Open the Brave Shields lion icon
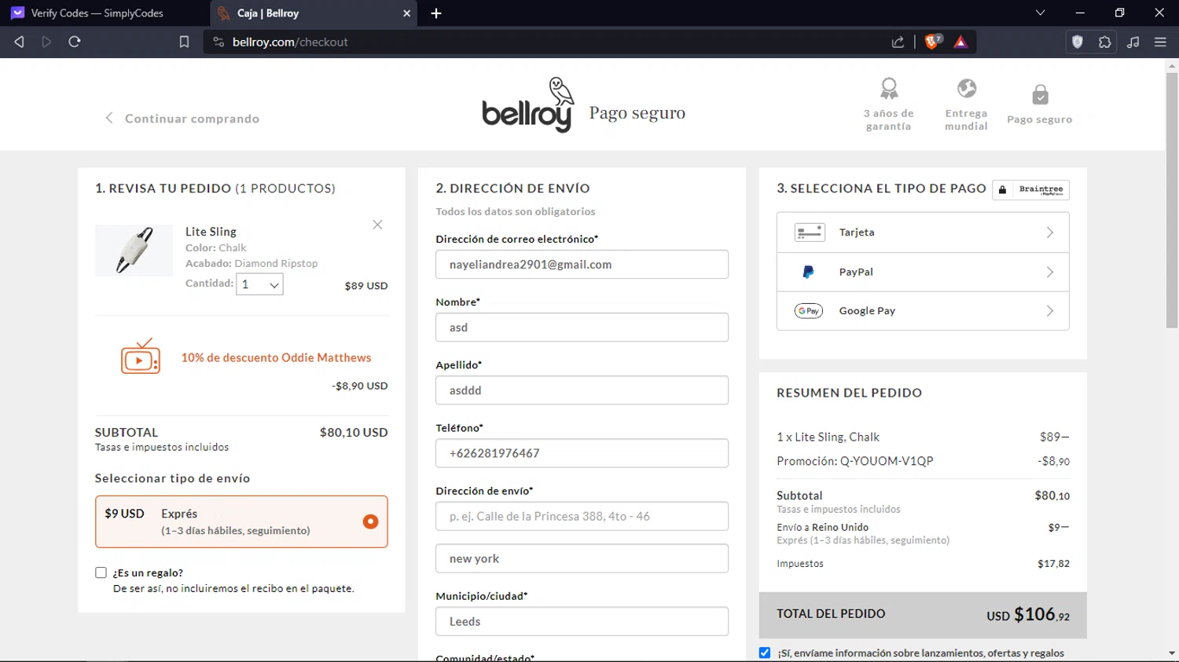 tap(933, 42)
